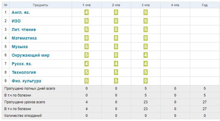Open the Математика subject link
220x121 pixels.
pos(24,38)
